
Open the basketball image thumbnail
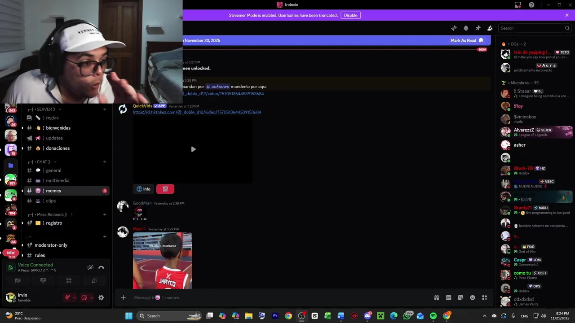[162, 261]
